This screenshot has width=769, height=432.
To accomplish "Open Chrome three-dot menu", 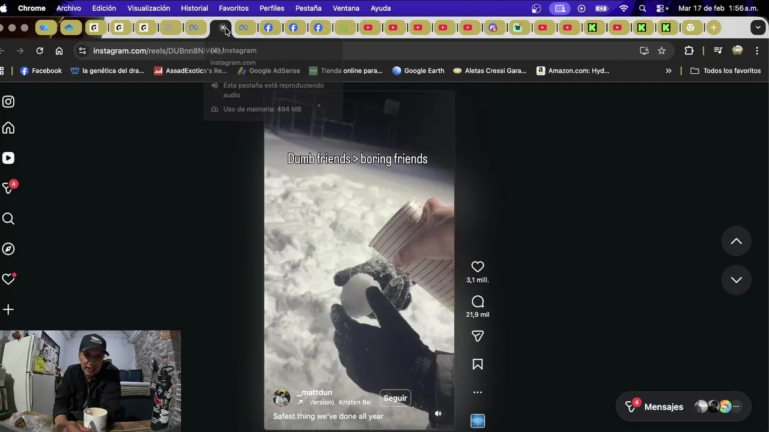I will (757, 51).
